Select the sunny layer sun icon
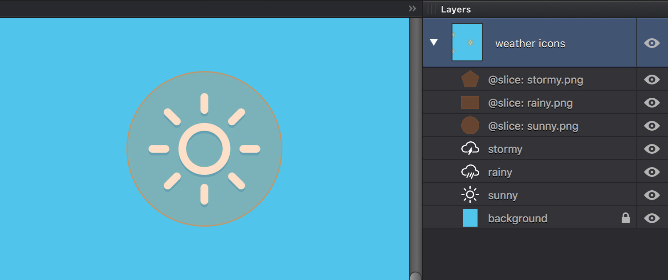This screenshot has width=668, height=280. click(470, 195)
